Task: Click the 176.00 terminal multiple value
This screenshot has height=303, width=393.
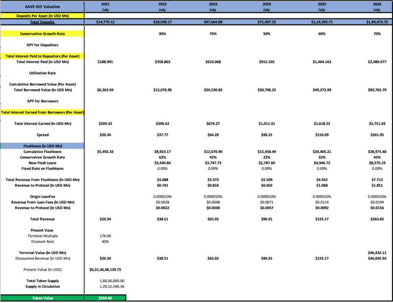Action: 105,236
